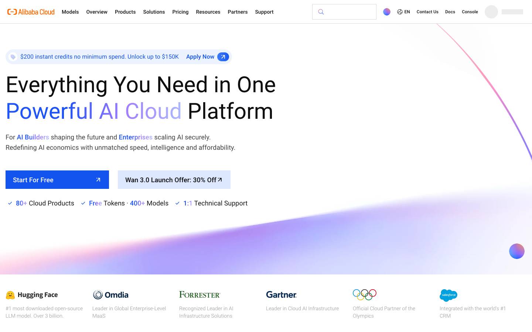Click the "1:1 Technical Support" text

pyautogui.click(x=215, y=203)
